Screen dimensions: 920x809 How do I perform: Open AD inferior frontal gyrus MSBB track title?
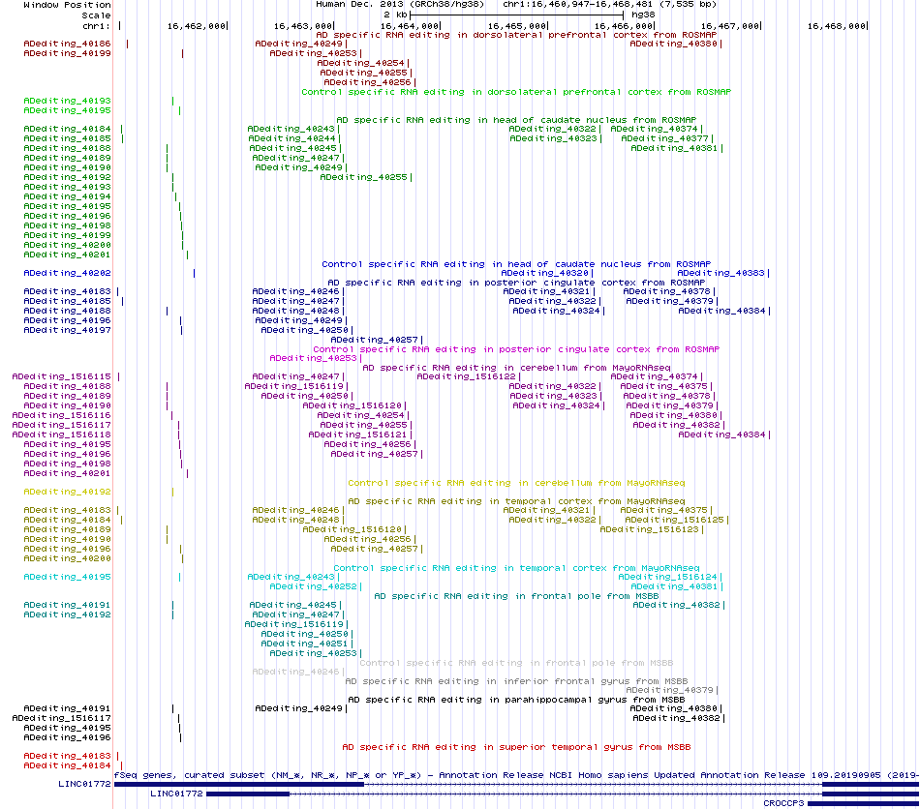[x=516, y=681]
